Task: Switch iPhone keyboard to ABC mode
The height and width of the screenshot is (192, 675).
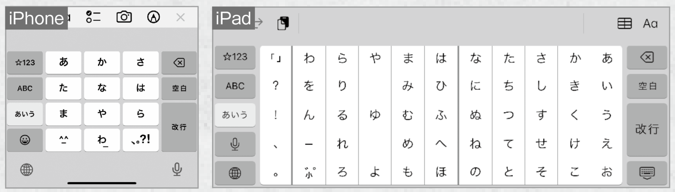Action: pyautogui.click(x=25, y=88)
